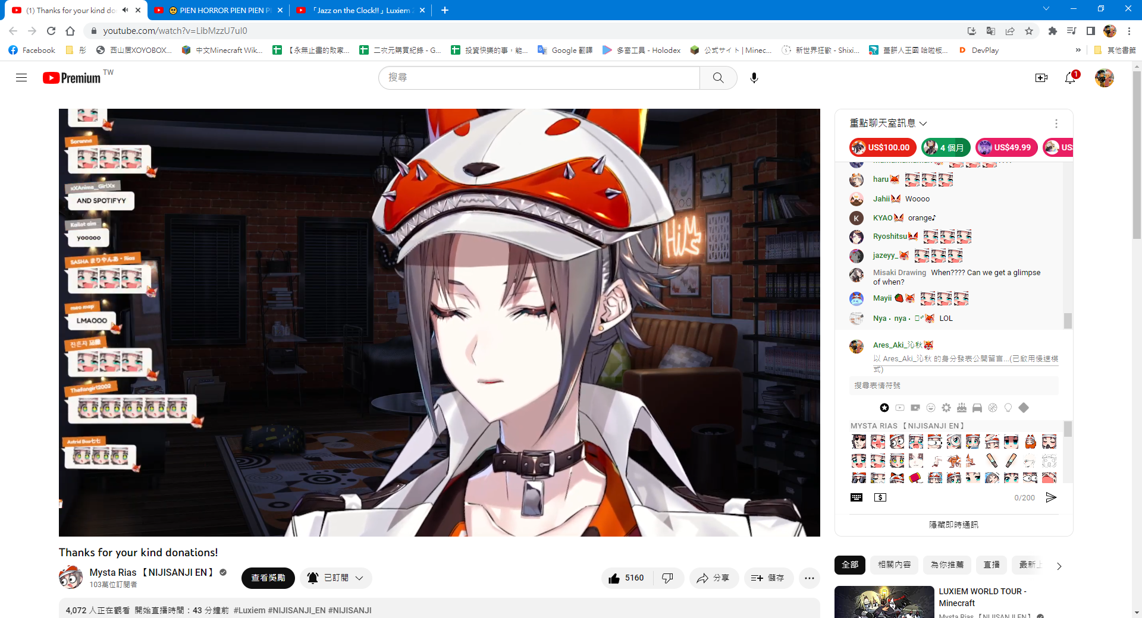Open the YouTube account avatar menu

tap(1105, 78)
